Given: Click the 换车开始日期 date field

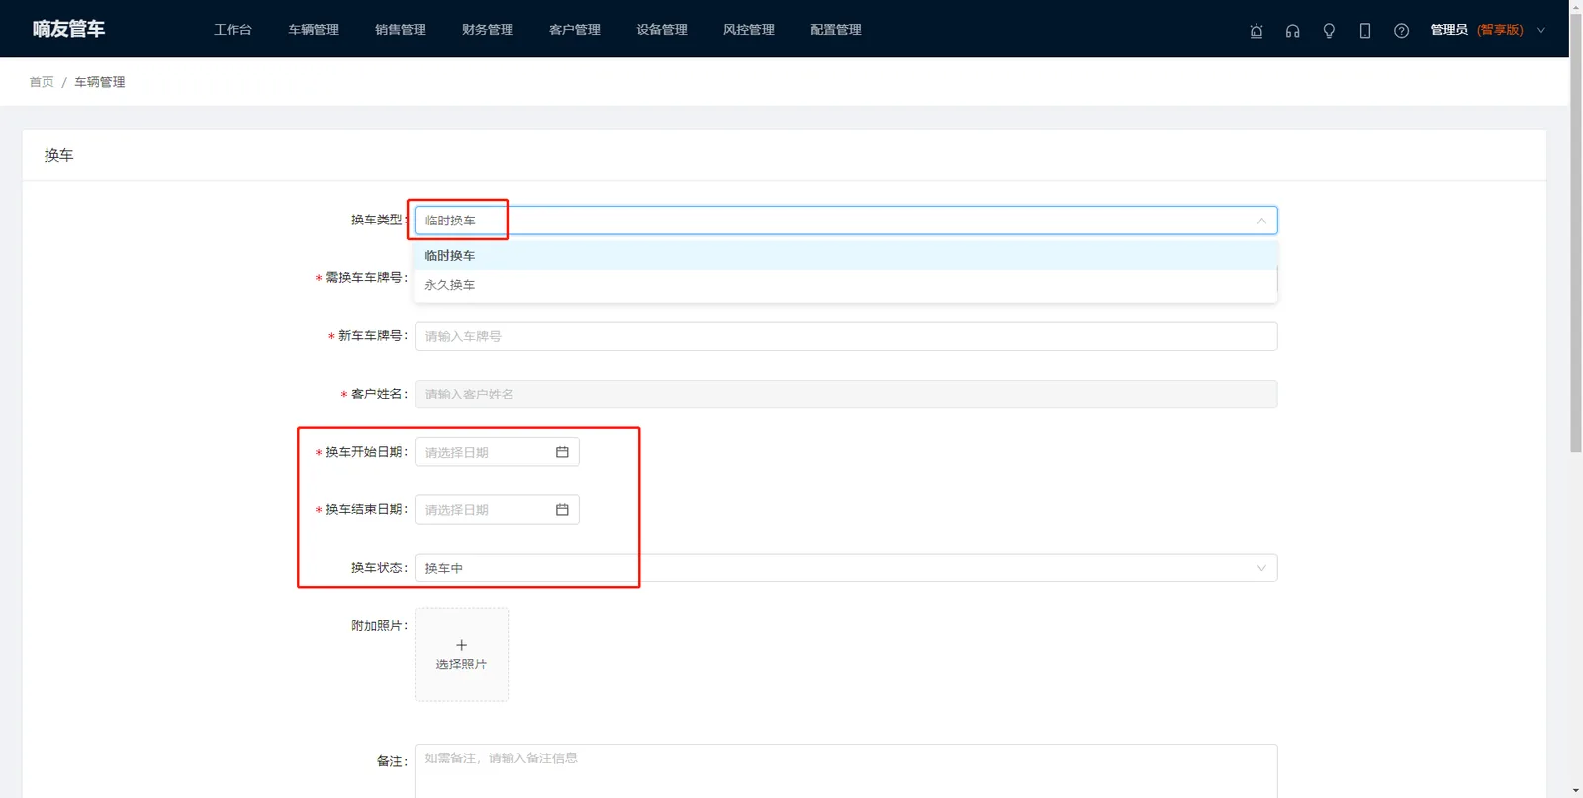Looking at the screenshot, I should (497, 452).
